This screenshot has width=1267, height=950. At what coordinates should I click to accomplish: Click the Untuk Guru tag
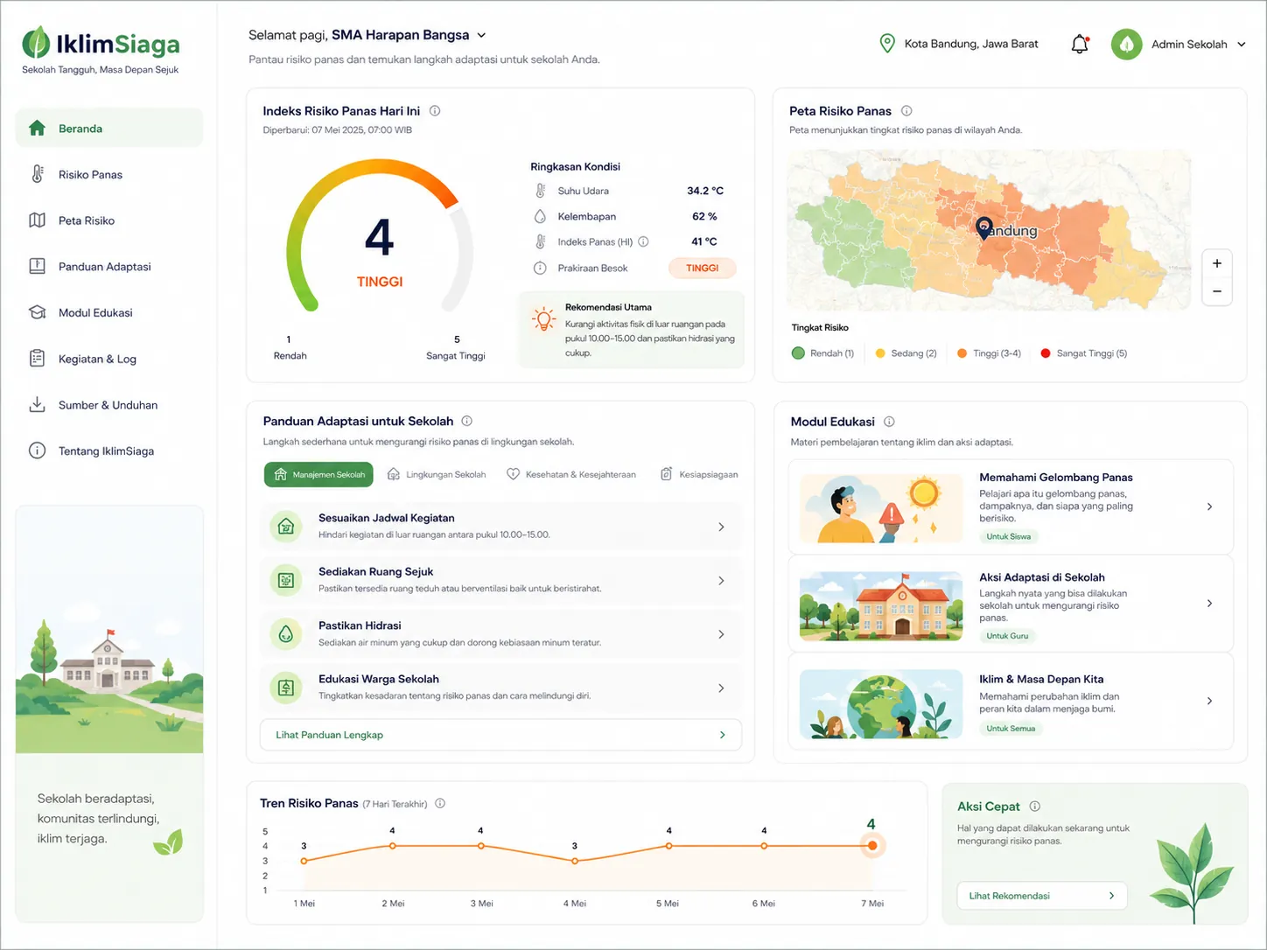pyautogui.click(x=1007, y=636)
